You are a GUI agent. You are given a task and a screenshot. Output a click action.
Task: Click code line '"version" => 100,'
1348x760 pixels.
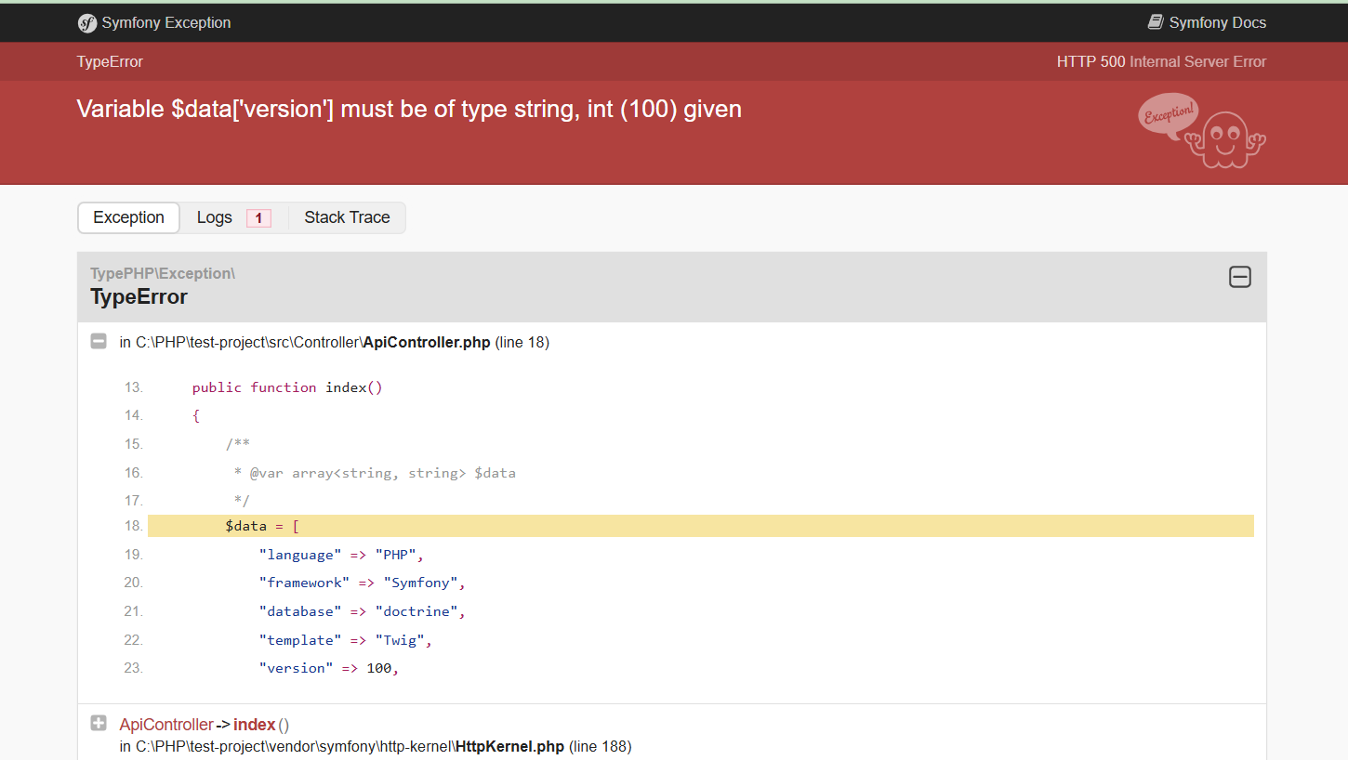pyautogui.click(x=329, y=668)
